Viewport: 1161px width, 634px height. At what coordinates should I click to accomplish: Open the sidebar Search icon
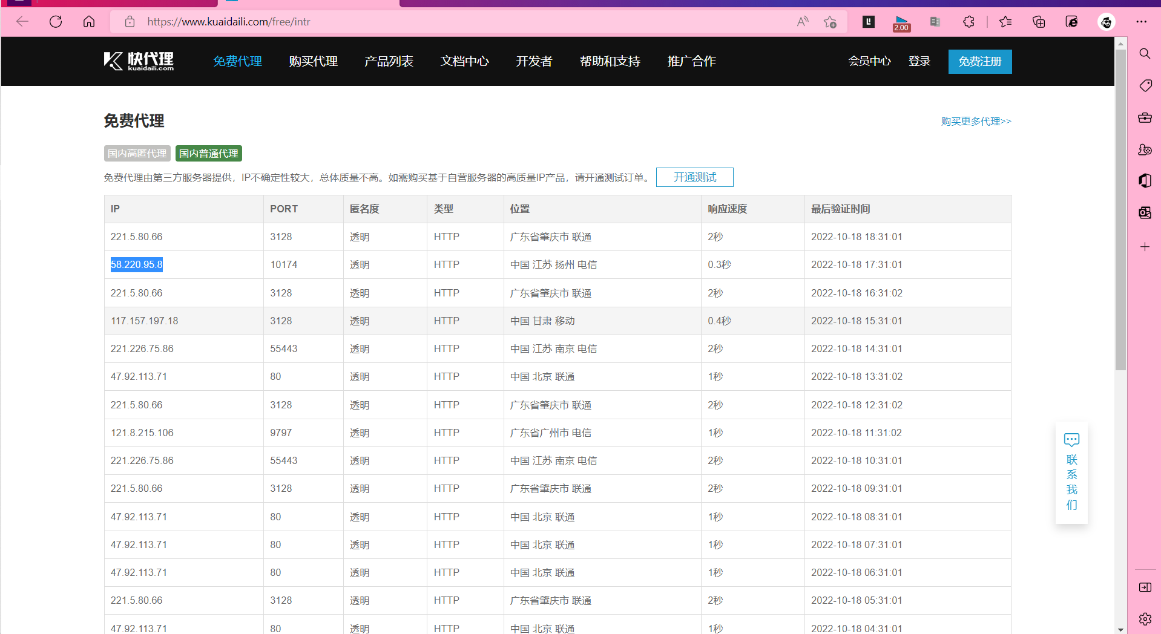tap(1145, 54)
